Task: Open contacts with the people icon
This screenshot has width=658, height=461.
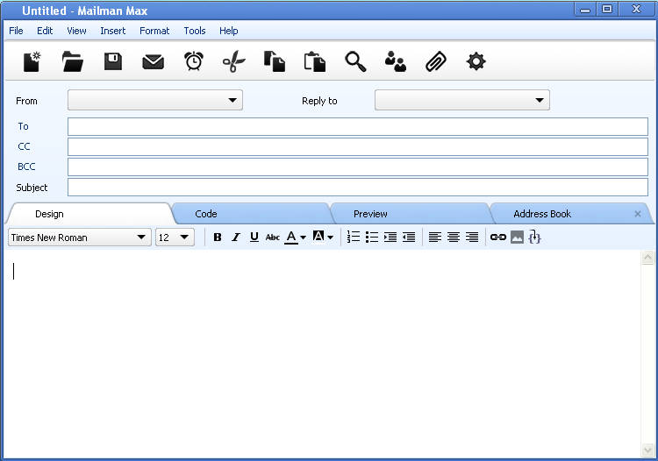Action: coord(396,61)
